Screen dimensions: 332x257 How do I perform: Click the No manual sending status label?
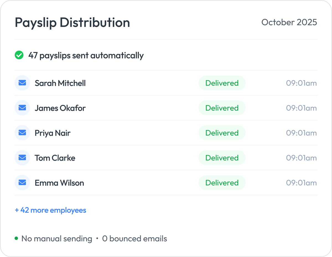pyautogui.click(x=56, y=238)
